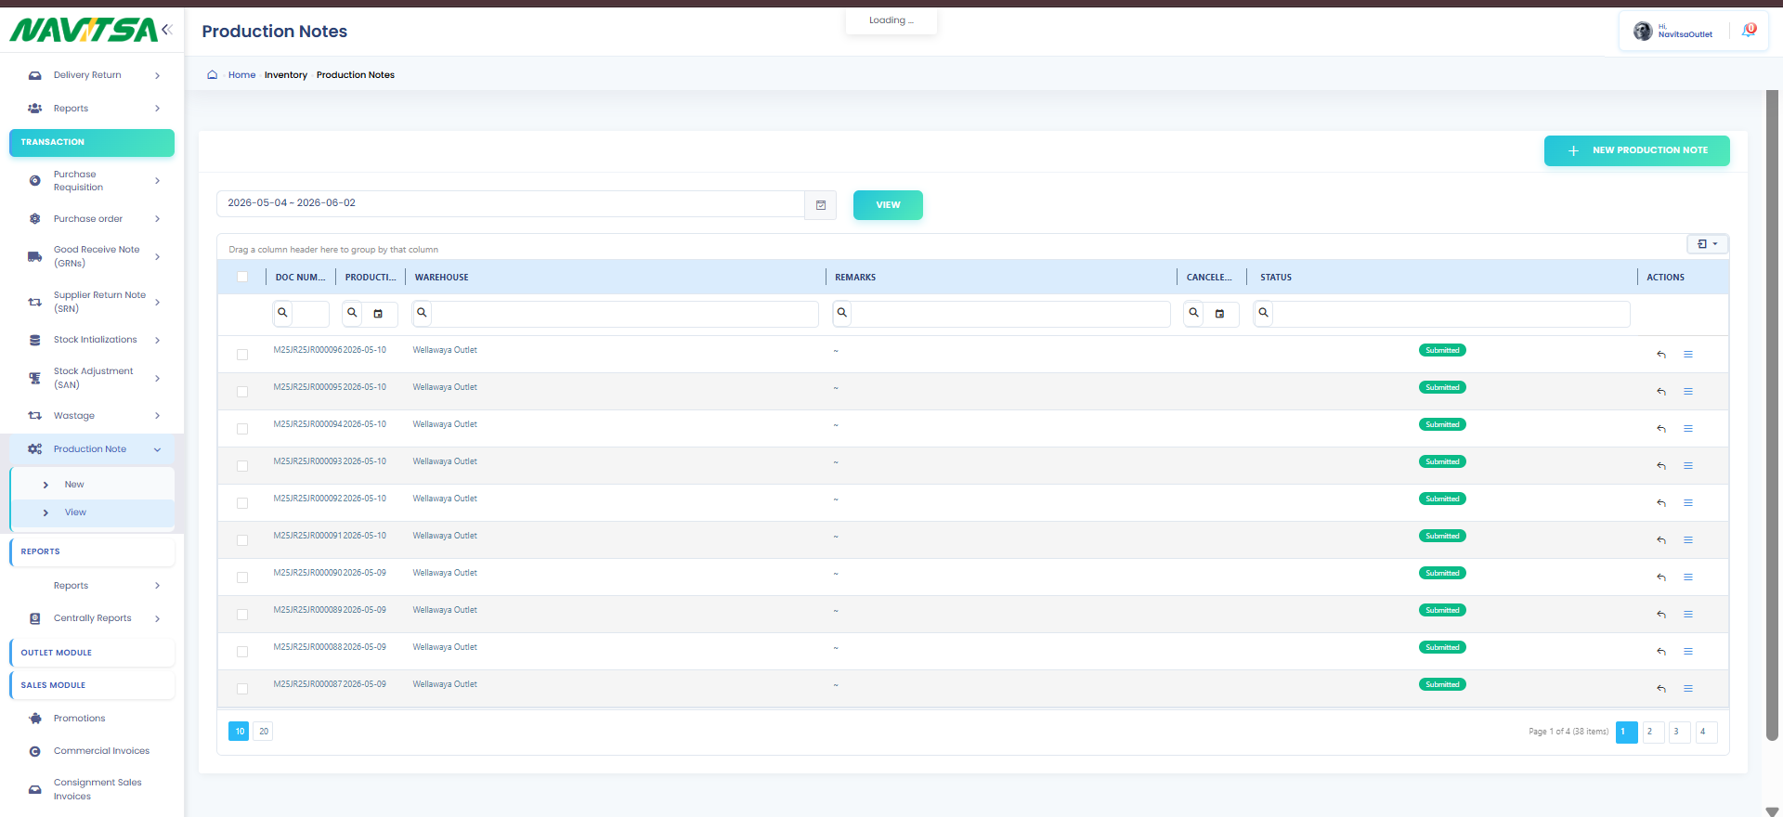Click the NavitsaOutlet user avatar
The width and height of the screenshot is (1783, 817).
pos(1643,31)
